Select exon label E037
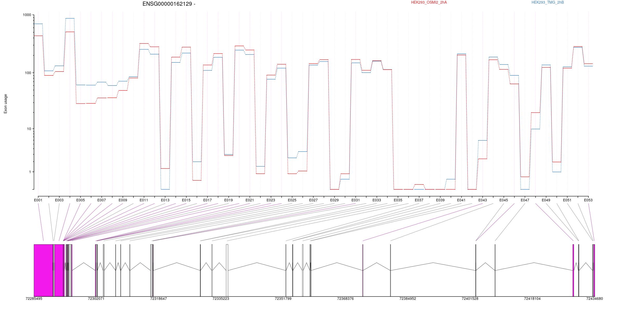 pos(419,200)
